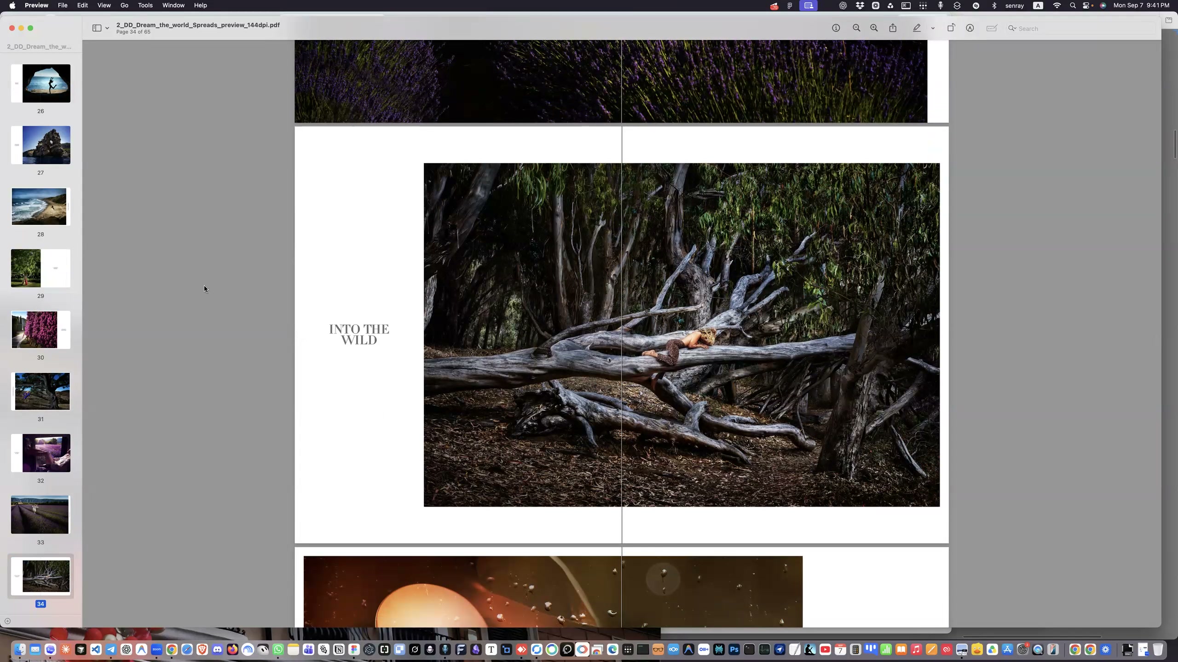Open Photoshop from the Dock
Image resolution: width=1178 pixels, height=662 pixels.
click(734, 650)
